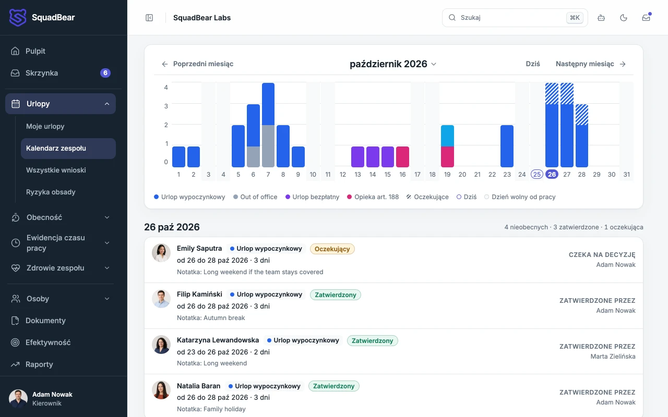This screenshot has height=417, width=668.
Task: Collapse the Urlopy menu chevron
Action: pyautogui.click(x=107, y=104)
